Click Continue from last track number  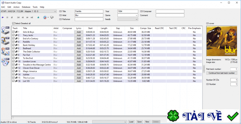[x=221, y=73]
